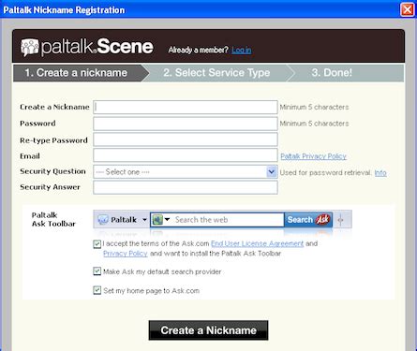Open the search type dropdown arrow
The width and height of the screenshot is (417, 351).
pyautogui.click(x=168, y=220)
